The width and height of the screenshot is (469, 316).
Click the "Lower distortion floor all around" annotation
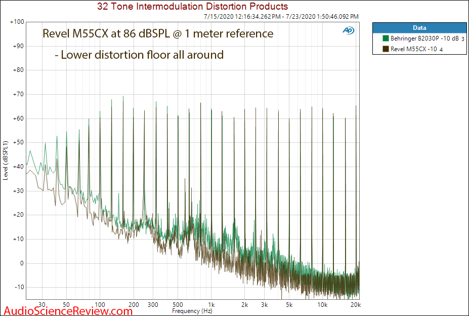click(x=139, y=55)
